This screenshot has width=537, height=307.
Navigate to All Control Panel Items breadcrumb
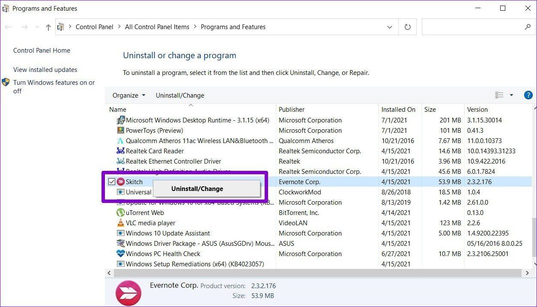coord(157,27)
